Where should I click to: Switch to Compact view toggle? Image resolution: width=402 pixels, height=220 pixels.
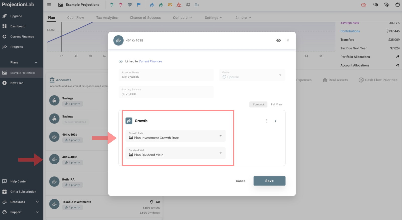click(x=258, y=104)
